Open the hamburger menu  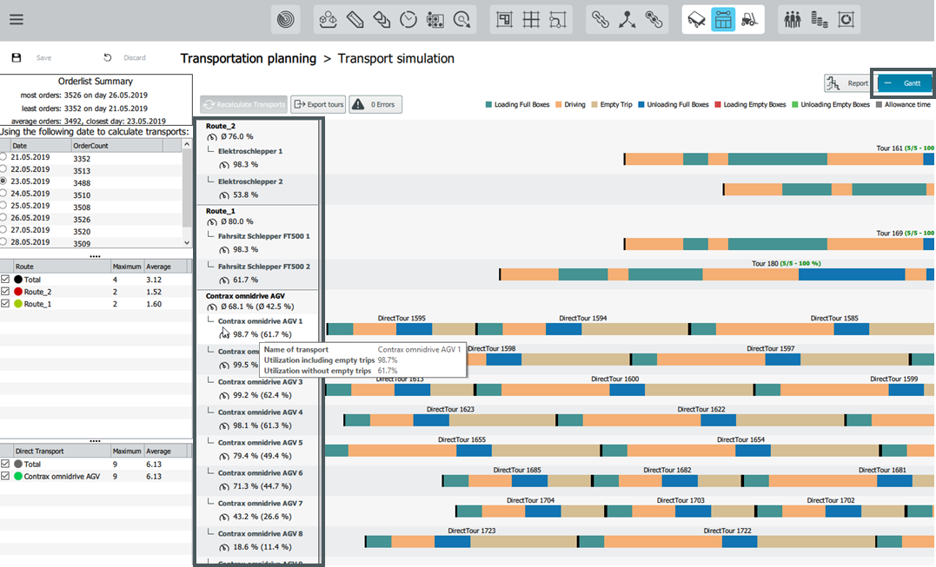click(x=17, y=20)
